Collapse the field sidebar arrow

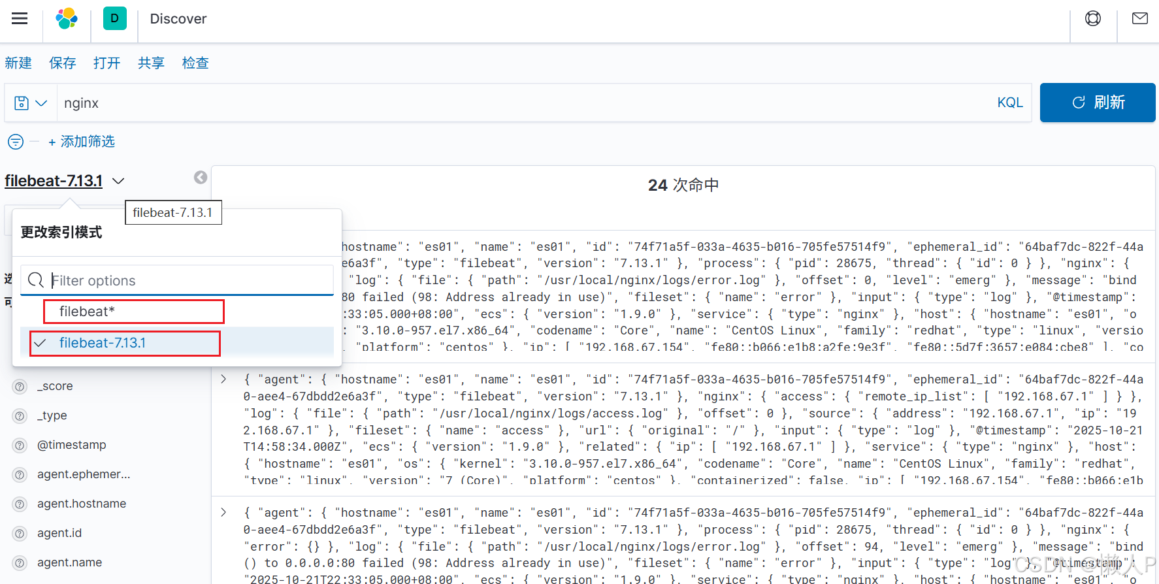(x=201, y=178)
